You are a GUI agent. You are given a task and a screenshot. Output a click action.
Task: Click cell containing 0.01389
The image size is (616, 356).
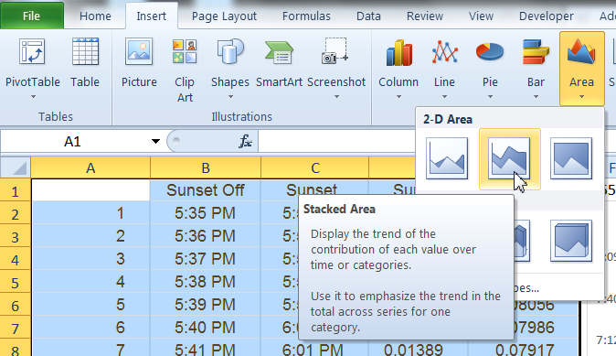[x=418, y=348]
